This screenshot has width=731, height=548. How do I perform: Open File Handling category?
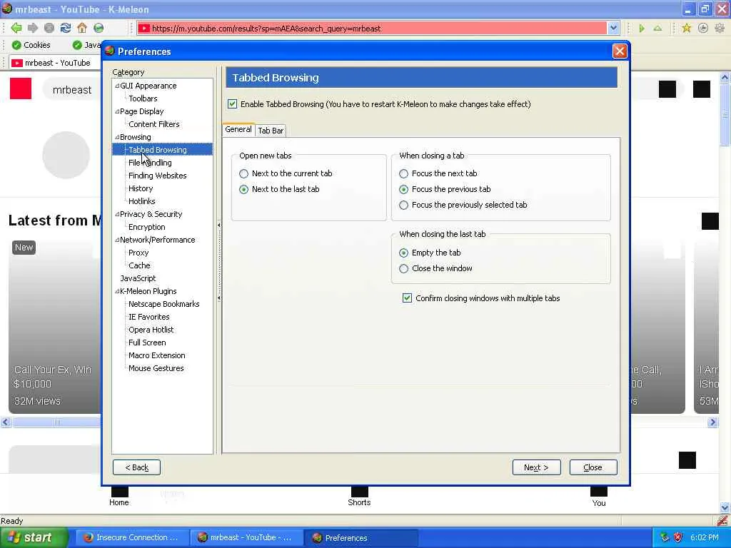pos(150,163)
